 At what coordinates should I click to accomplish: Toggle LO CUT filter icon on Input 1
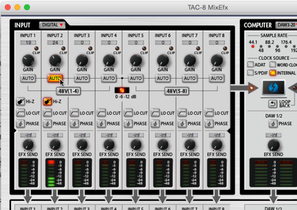point(20,113)
